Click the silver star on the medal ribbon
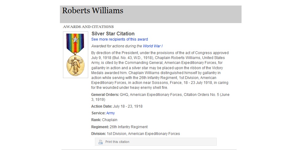The height and width of the screenshot is (166, 295). click(x=76, y=39)
